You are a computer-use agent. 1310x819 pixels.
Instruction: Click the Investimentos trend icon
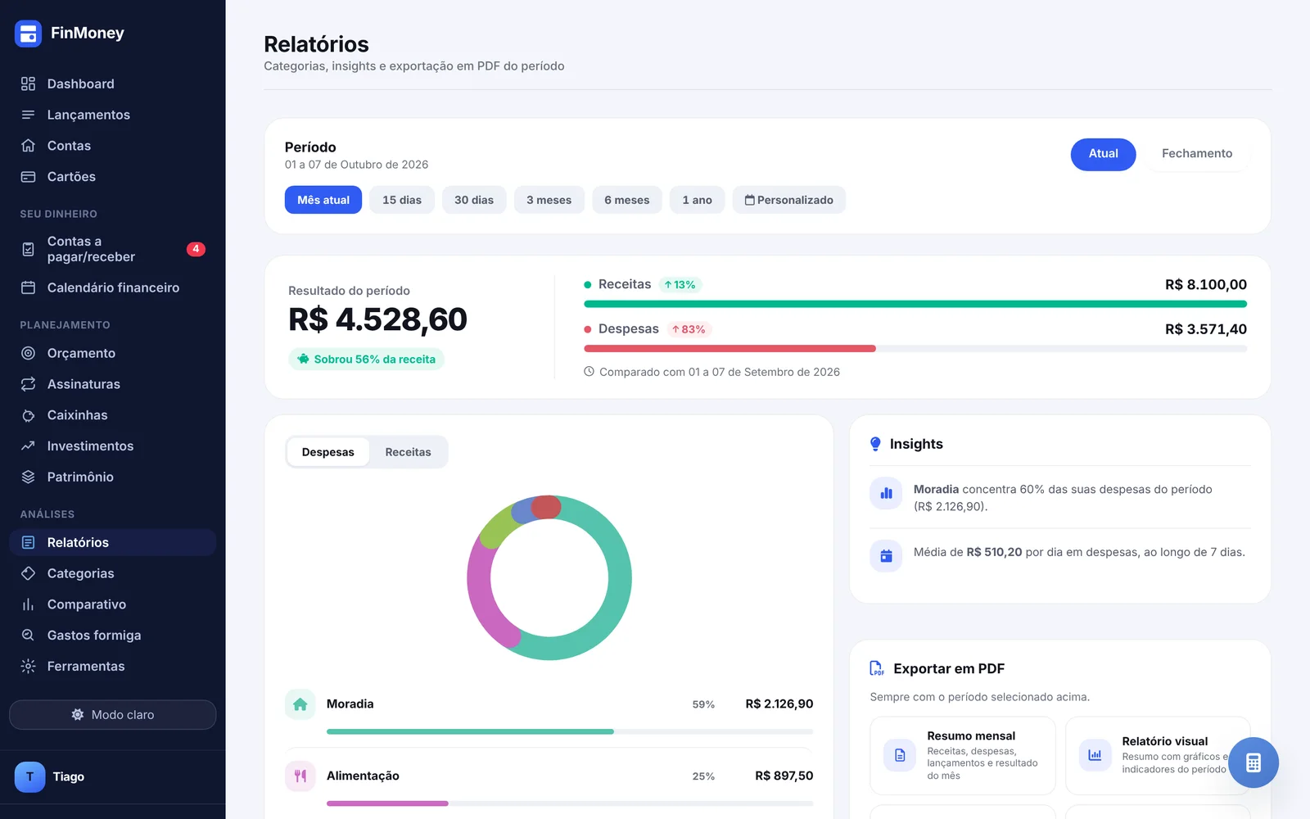(x=28, y=446)
